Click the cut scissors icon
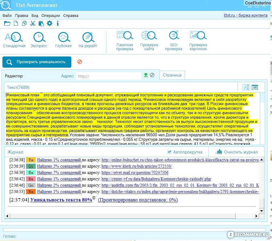The height and width of the screenshot is (241, 272). click(x=33, y=23)
